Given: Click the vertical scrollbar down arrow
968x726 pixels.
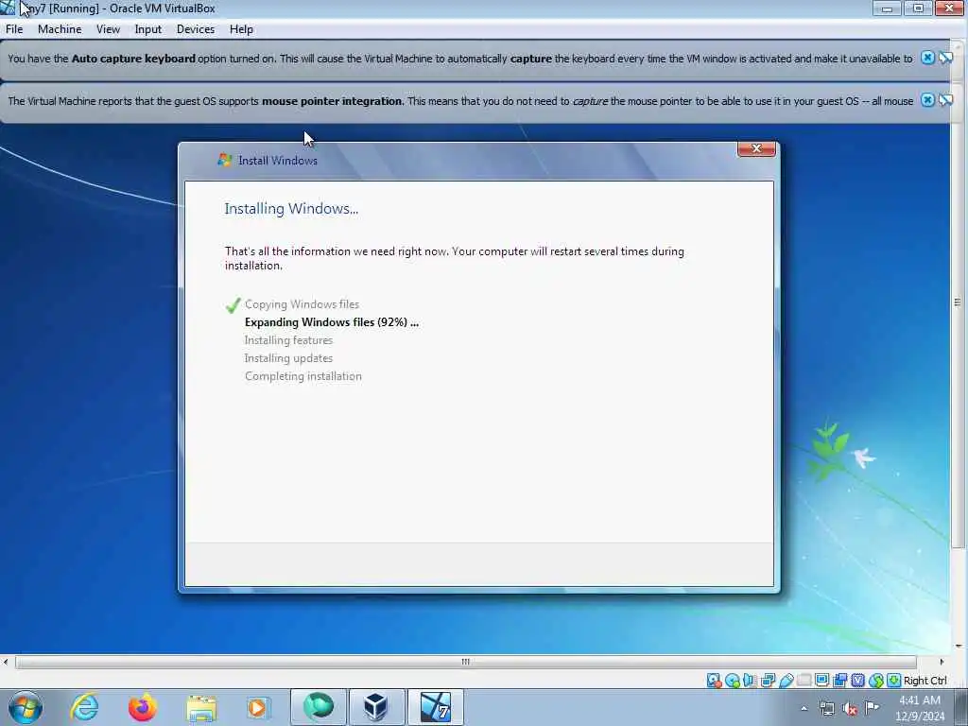Looking at the screenshot, I should point(959,647).
